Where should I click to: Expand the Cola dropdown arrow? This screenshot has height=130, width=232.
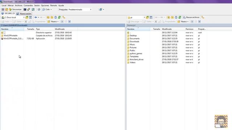click(51, 9)
